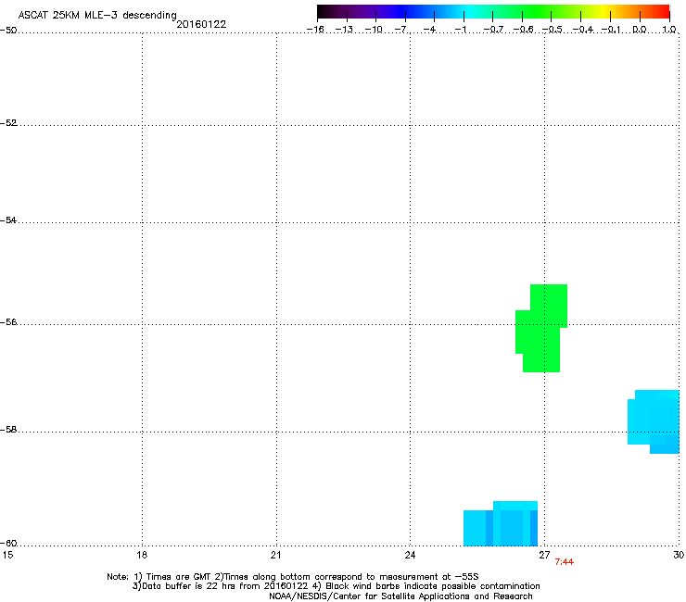686x602 pixels.
Task: Click the longitude axis label '18'
Action: [x=142, y=555]
